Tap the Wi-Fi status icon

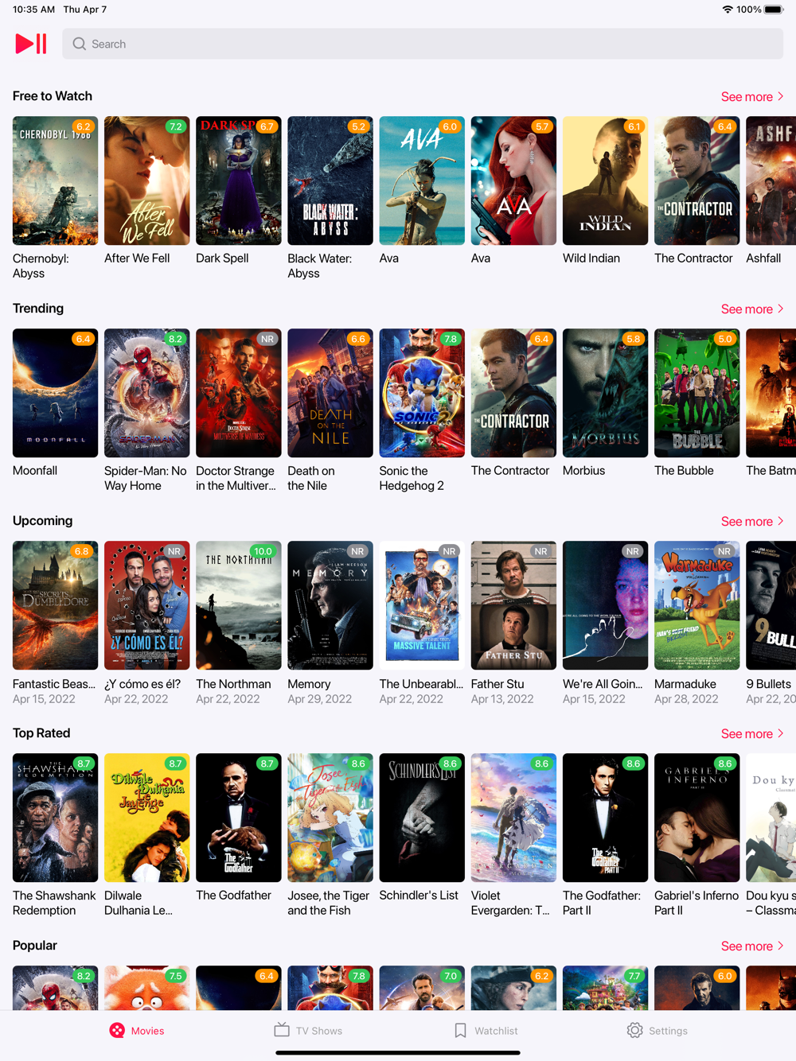pos(728,10)
